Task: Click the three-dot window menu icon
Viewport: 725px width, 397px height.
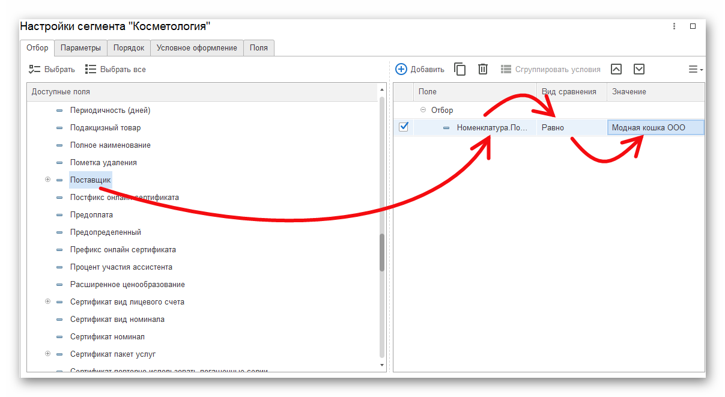Action: (x=675, y=26)
